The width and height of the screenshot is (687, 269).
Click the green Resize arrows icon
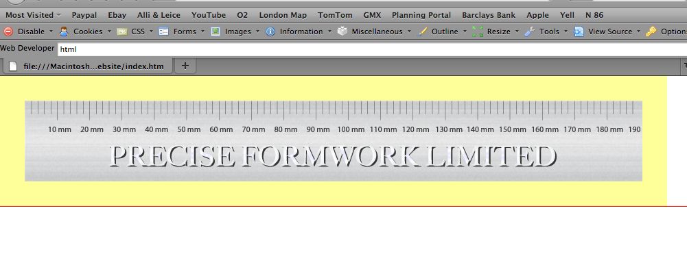coord(478,31)
